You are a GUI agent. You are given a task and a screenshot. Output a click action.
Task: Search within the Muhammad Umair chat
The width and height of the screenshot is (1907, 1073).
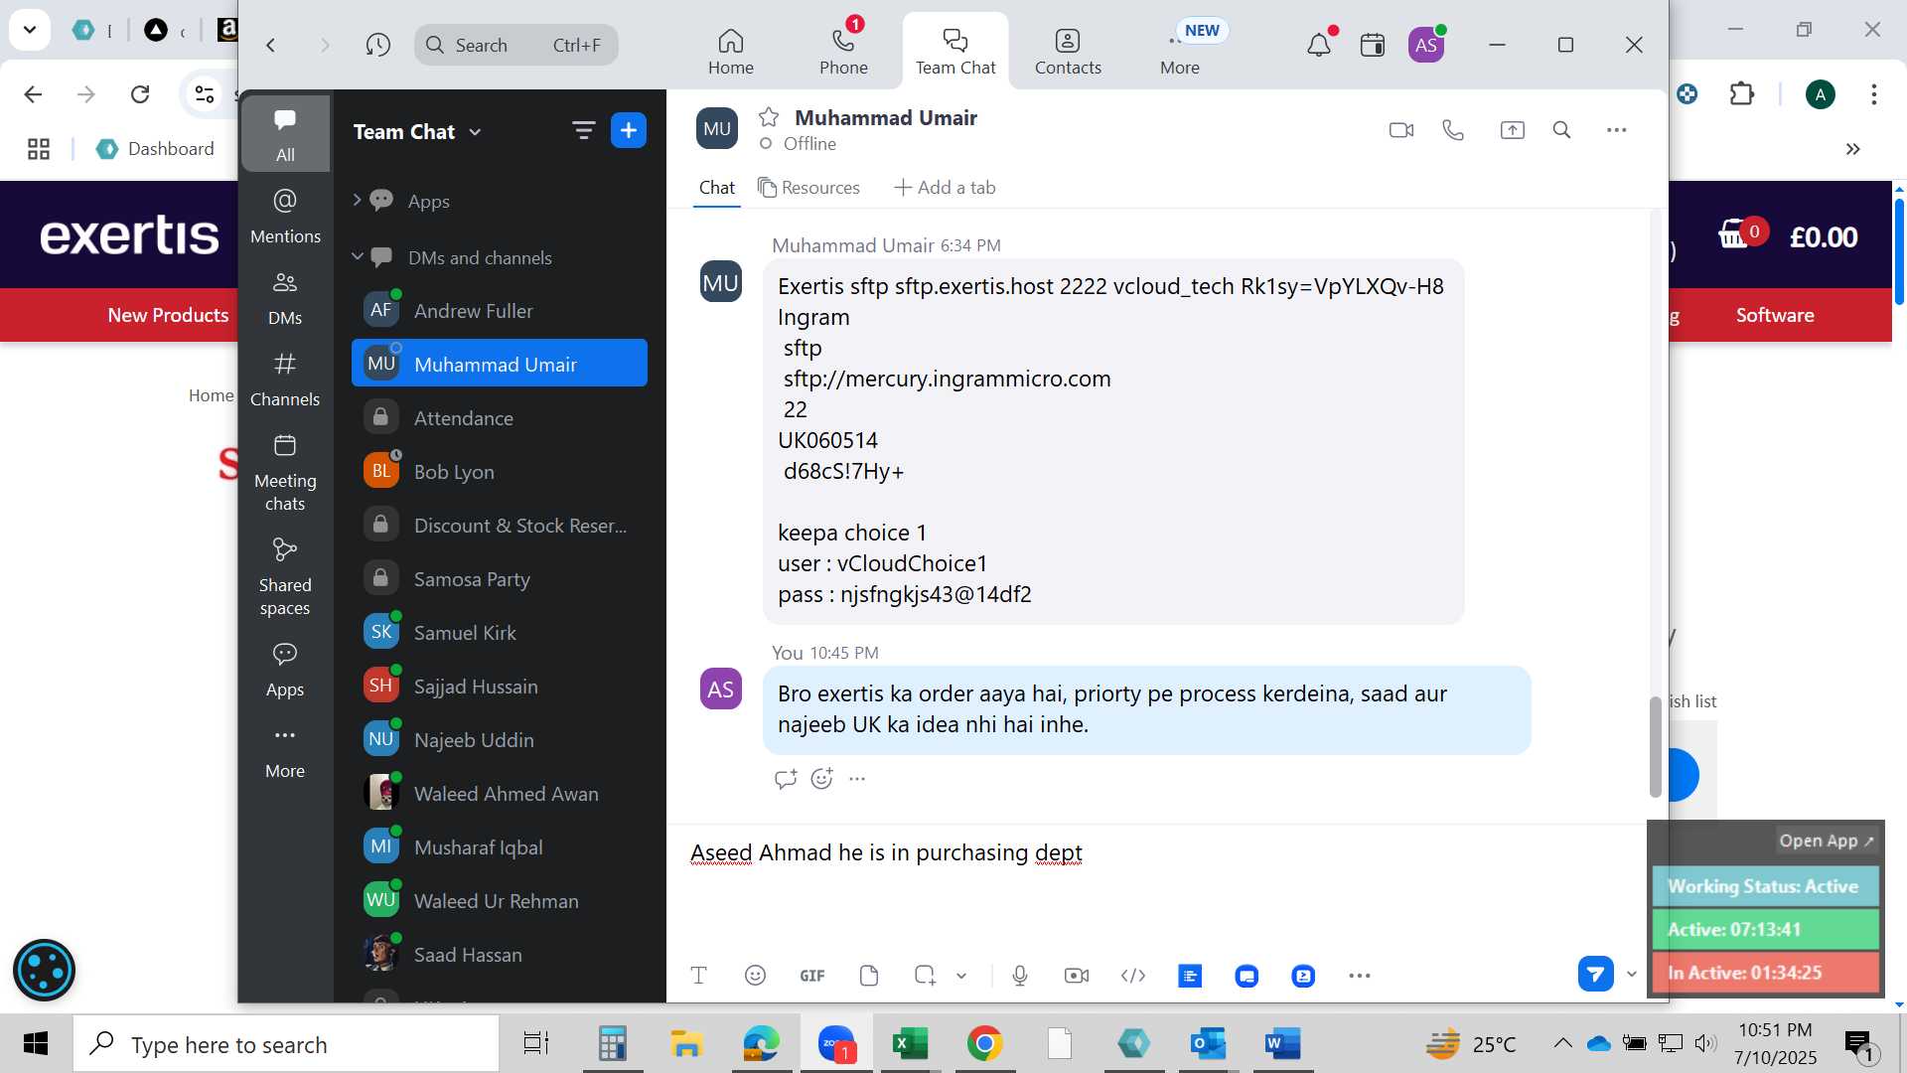pos(1561,130)
